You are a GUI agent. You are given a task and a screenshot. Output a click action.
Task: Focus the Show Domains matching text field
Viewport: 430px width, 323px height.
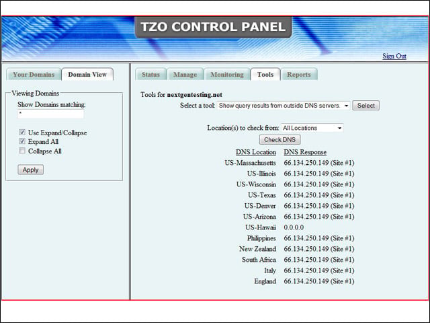click(x=51, y=114)
